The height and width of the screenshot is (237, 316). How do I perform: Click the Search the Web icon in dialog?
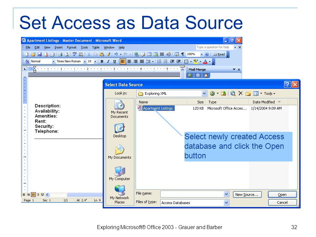[x=233, y=93]
